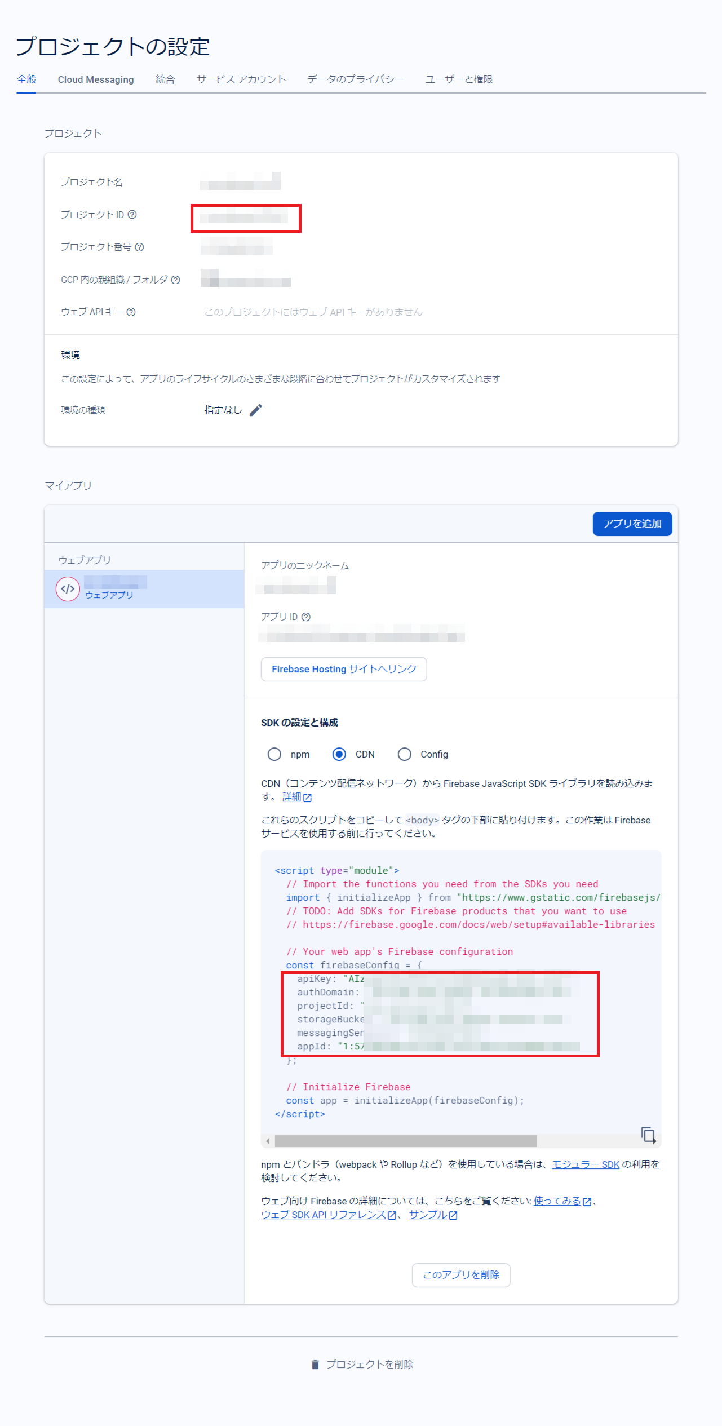Click the external-link icon after ウェブ SDK API リファレンス
The height and width of the screenshot is (1426, 722).
pos(392,1215)
